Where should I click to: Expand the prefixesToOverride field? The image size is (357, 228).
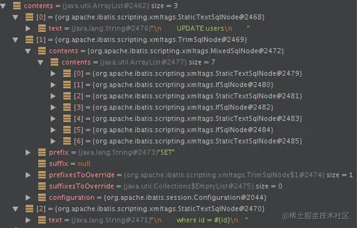coord(28,175)
